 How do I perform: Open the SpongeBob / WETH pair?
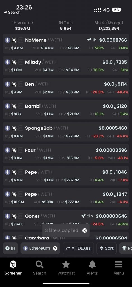(x=66, y=132)
